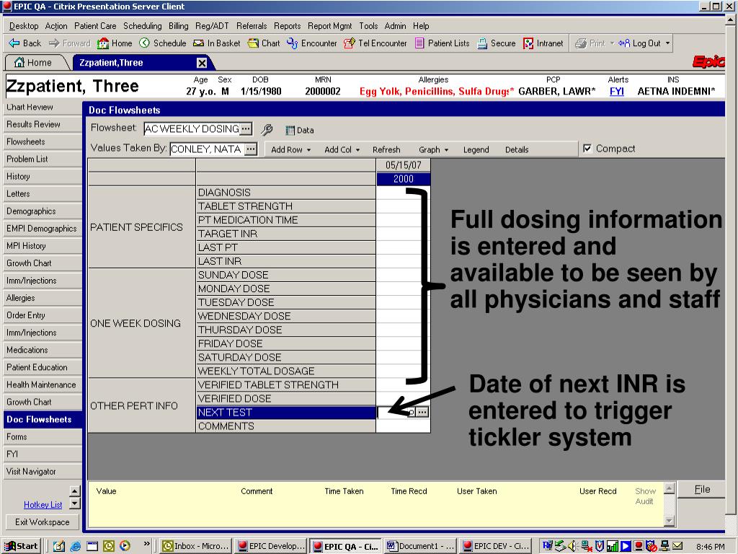Open the Inbox - Micro... taskbar button

tap(196, 546)
